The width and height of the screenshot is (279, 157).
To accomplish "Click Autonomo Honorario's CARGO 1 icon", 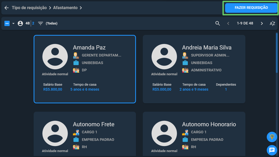I will (x=185, y=132).
